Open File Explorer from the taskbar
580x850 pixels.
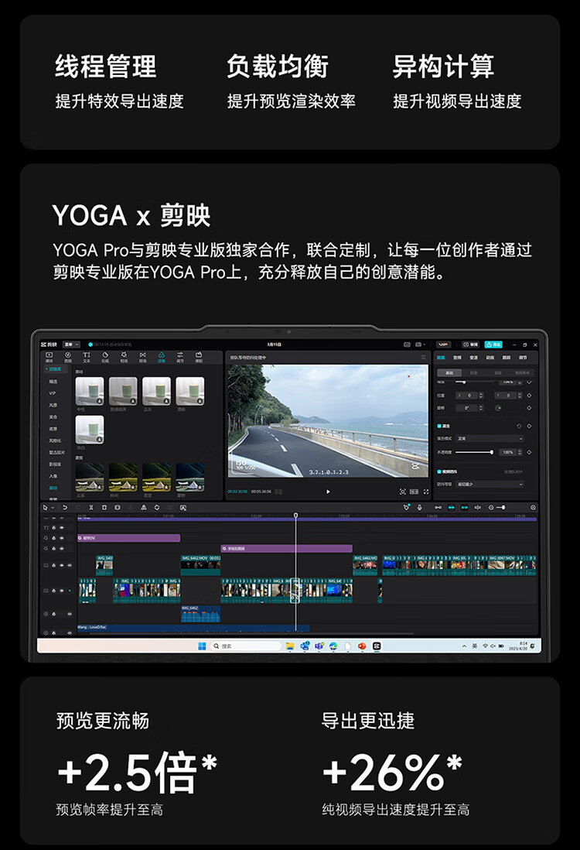point(290,646)
